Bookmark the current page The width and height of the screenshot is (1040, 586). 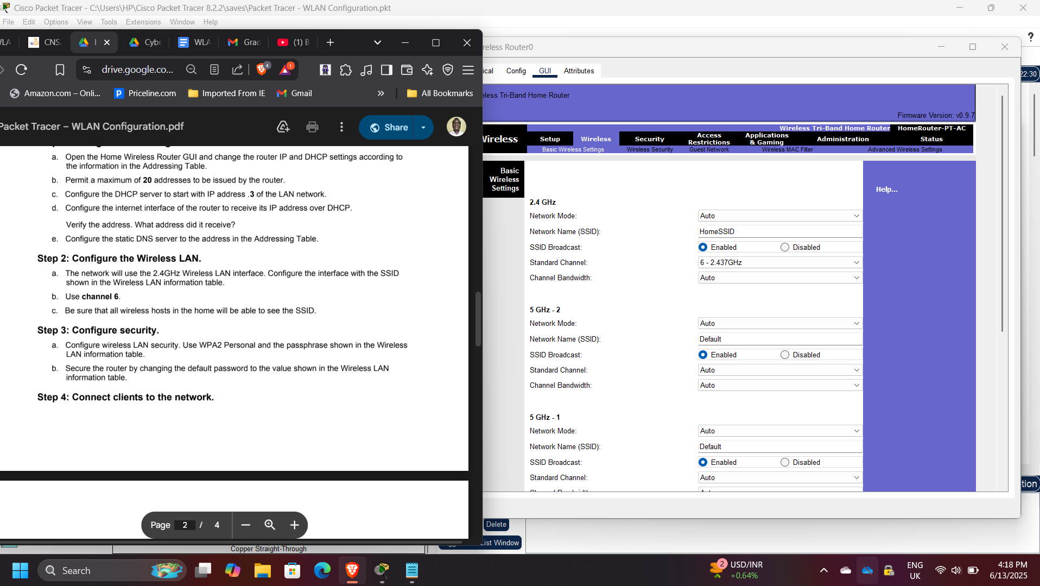(60, 70)
